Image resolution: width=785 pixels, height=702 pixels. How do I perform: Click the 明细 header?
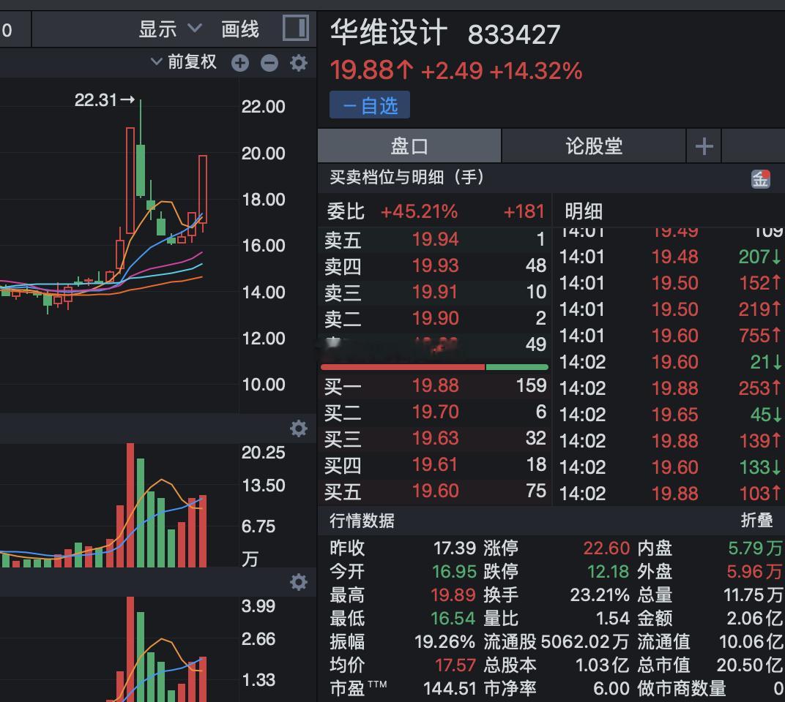584,211
